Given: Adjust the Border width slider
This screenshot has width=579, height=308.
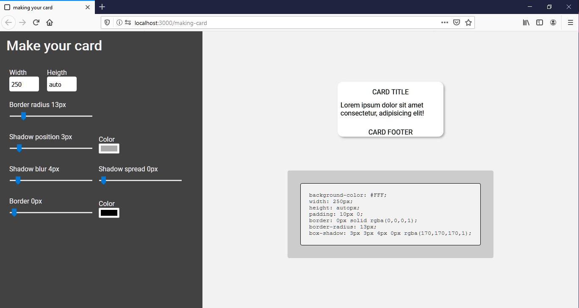Looking at the screenshot, I should tap(51, 212).
